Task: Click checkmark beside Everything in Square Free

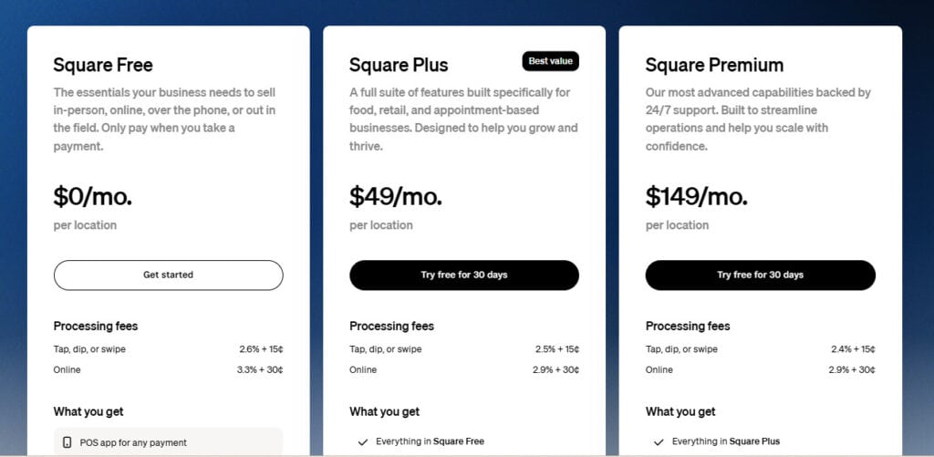Action: click(x=363, y=442)
